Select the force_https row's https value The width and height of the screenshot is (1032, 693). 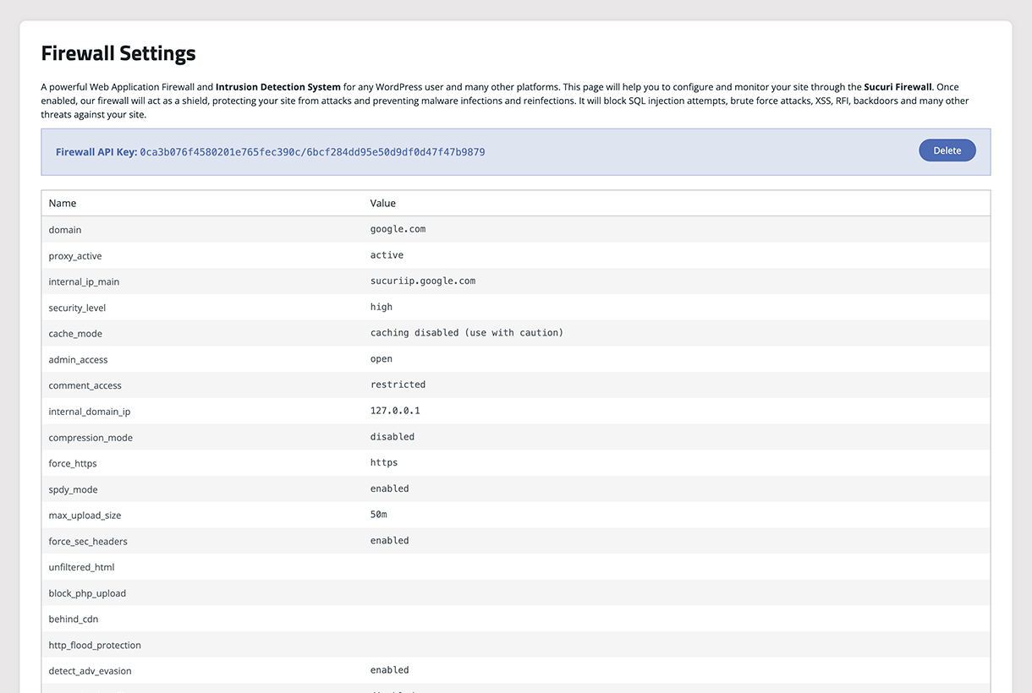coord(384,462)
